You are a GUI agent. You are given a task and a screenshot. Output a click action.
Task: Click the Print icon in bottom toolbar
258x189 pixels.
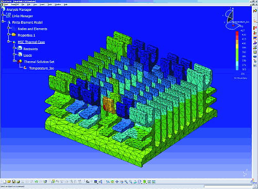pyautogui.click(x=18, y=182)
